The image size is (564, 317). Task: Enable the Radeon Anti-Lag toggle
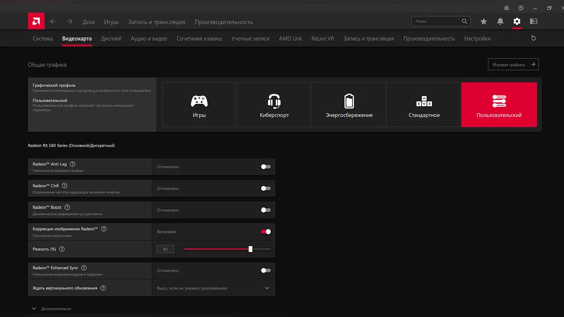(266, 167)
